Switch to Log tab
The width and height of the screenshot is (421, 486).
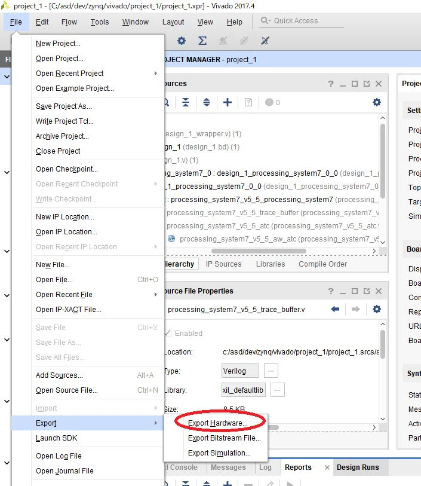click(265, 467)
